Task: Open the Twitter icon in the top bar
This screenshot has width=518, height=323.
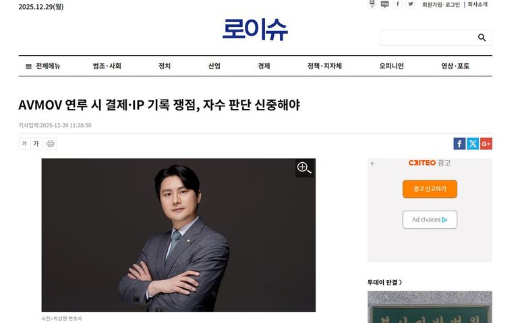Action: pos(411,4)
